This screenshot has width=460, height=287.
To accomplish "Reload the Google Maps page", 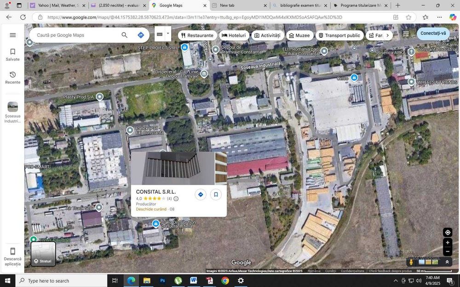I will click(x=23, y=17).
